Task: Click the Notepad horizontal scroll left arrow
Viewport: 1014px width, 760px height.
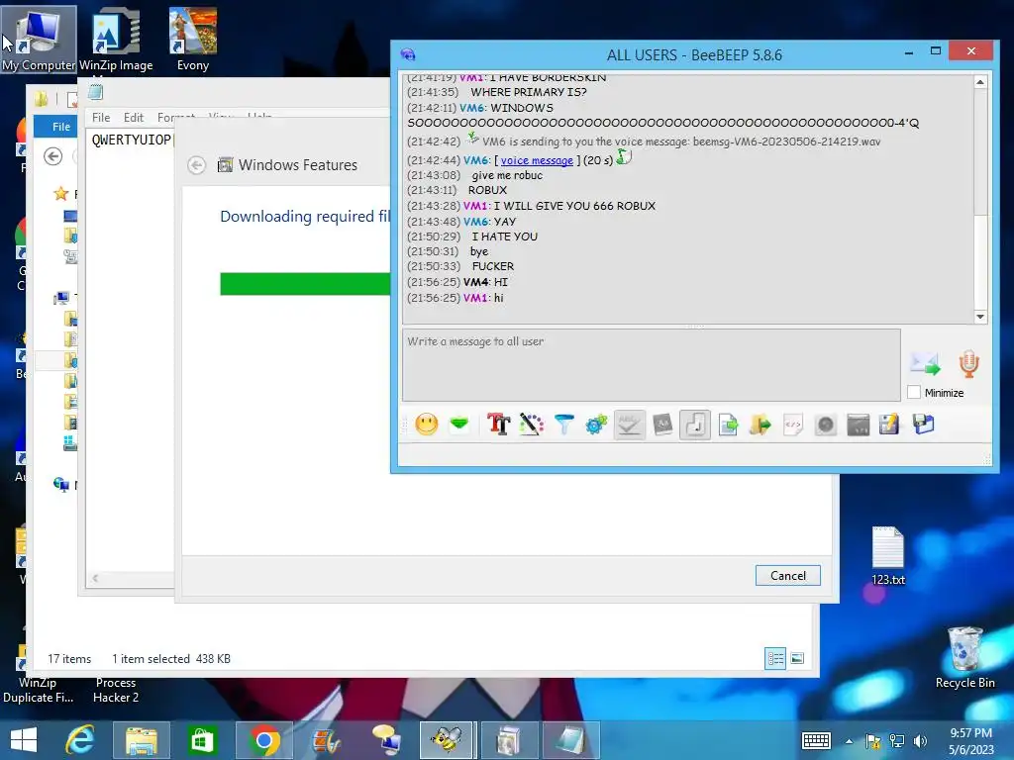Action: pyautogui.click(x=95, y=578)
